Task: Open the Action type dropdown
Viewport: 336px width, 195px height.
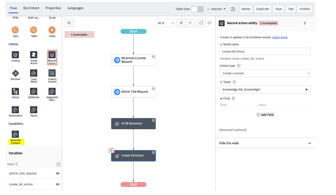Action: point(265,73)
